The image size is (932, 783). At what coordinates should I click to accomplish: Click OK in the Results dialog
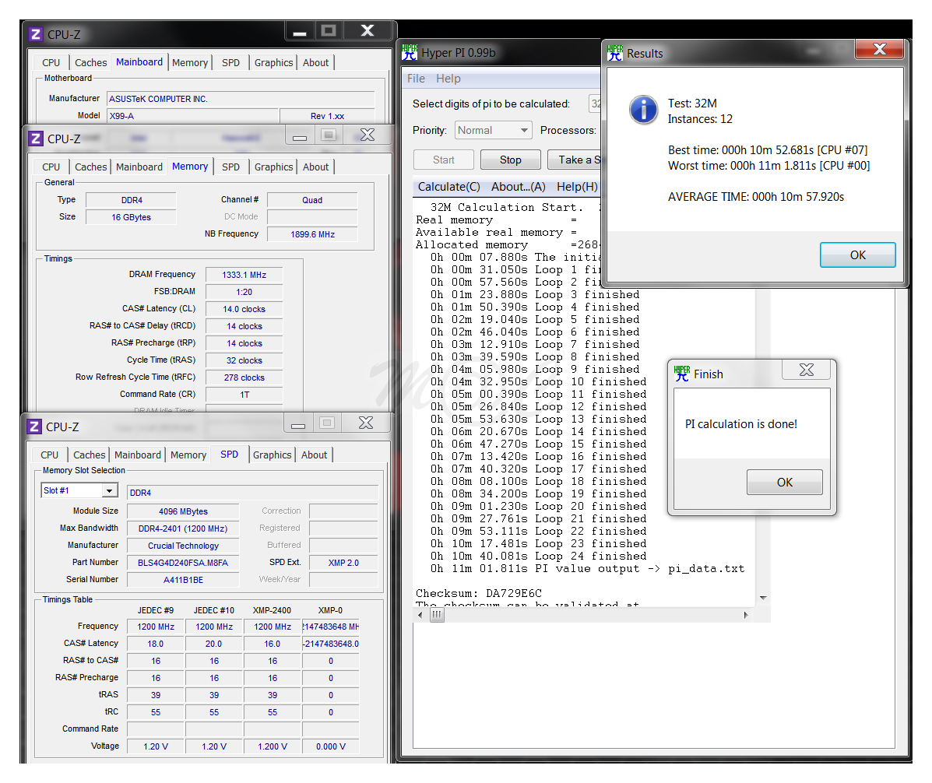click(x=858, y=255)
